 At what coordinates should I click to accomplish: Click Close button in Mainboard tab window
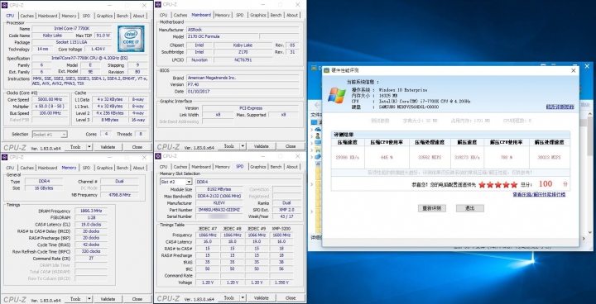291,146
